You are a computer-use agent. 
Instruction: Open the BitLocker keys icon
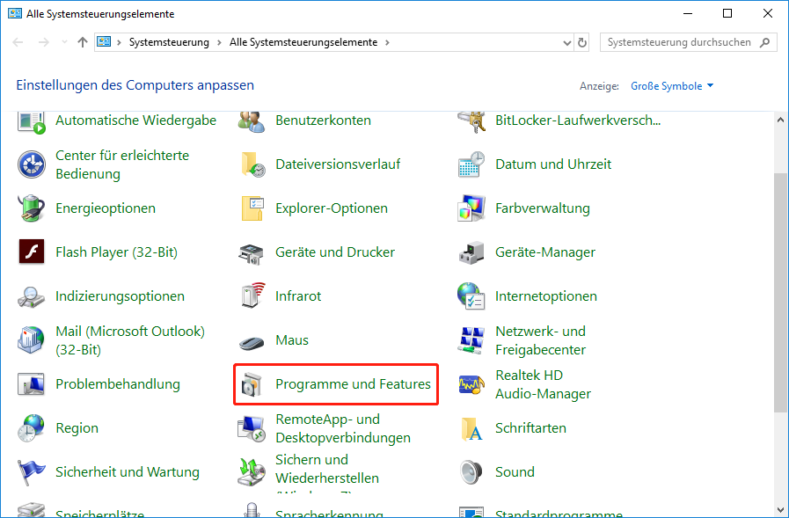pos(471,121)
